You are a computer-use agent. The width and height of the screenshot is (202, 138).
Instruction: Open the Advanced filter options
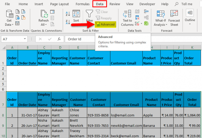pos(105,24)
